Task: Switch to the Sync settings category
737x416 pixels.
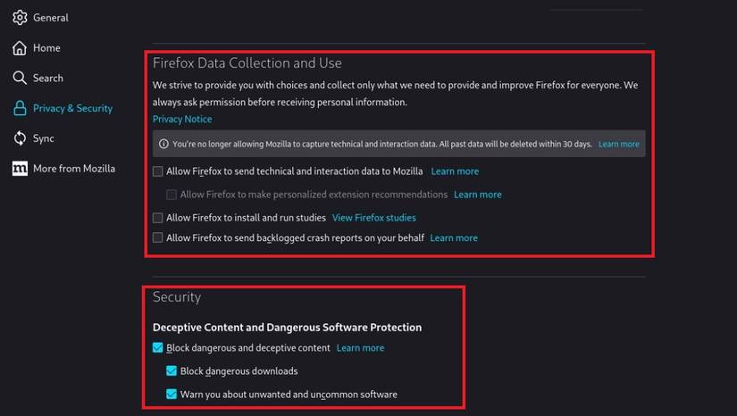Action: click(x=44, y=138)
